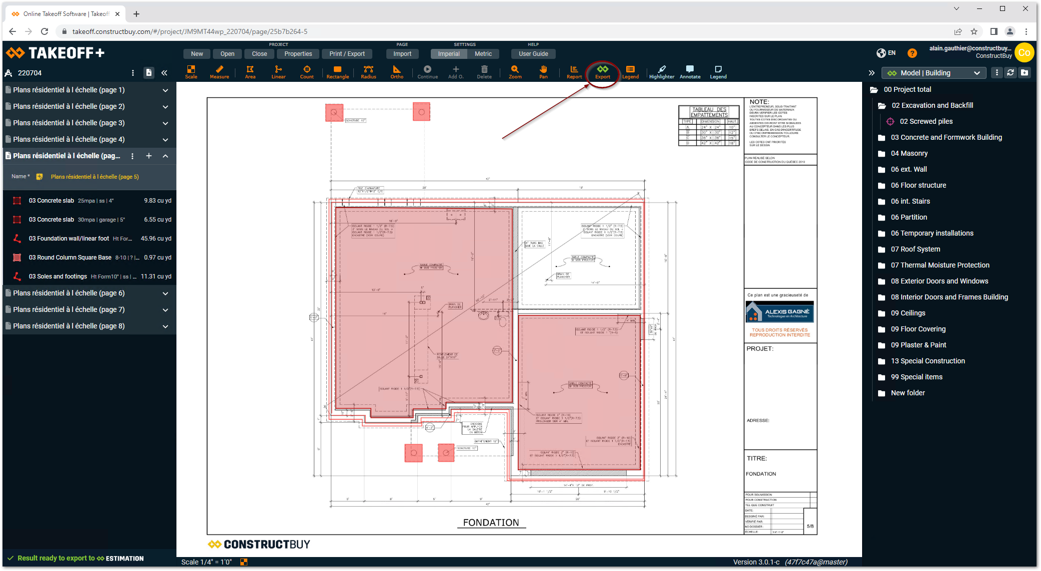Toggle the Ortho drawing mode
The height and width of the screenshot is (571, 1041).
coord(397,72)
